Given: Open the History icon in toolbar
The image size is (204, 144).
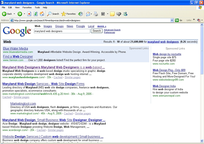Looking at the screenshot, I should (81, 14).
